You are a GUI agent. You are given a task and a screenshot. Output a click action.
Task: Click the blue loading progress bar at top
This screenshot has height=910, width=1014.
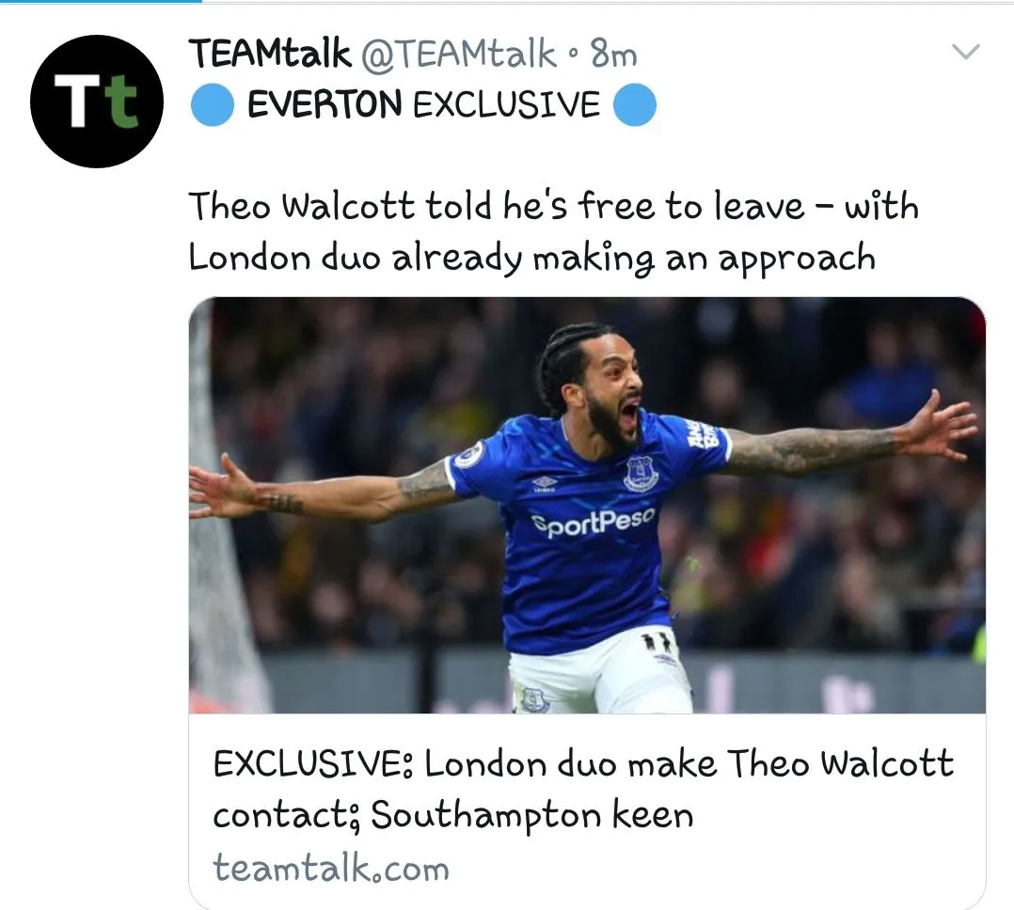coord(101,1)
